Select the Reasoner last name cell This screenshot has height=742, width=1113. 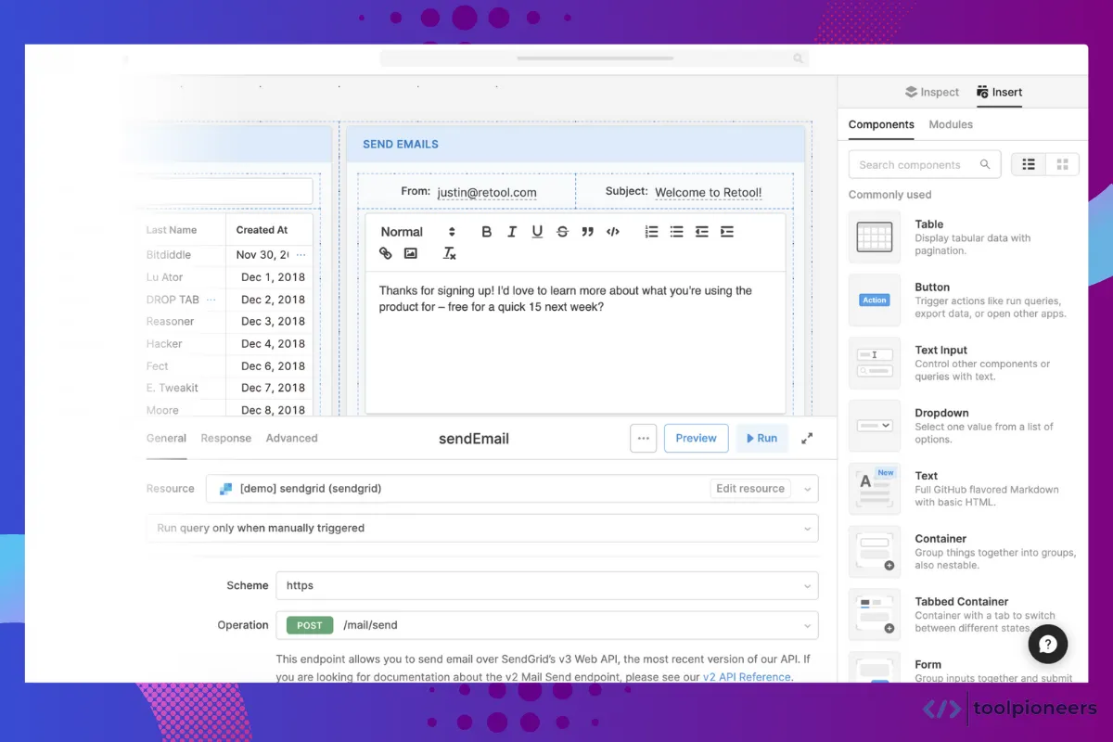click(x=171, y=322)
